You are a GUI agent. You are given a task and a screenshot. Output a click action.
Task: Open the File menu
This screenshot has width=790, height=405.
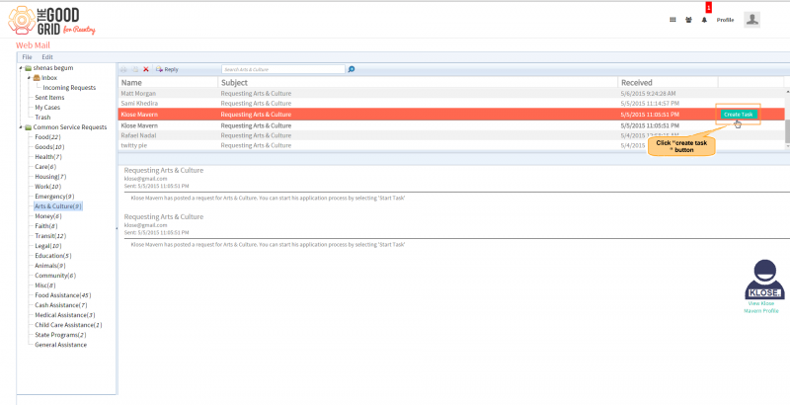coord(28,57)
